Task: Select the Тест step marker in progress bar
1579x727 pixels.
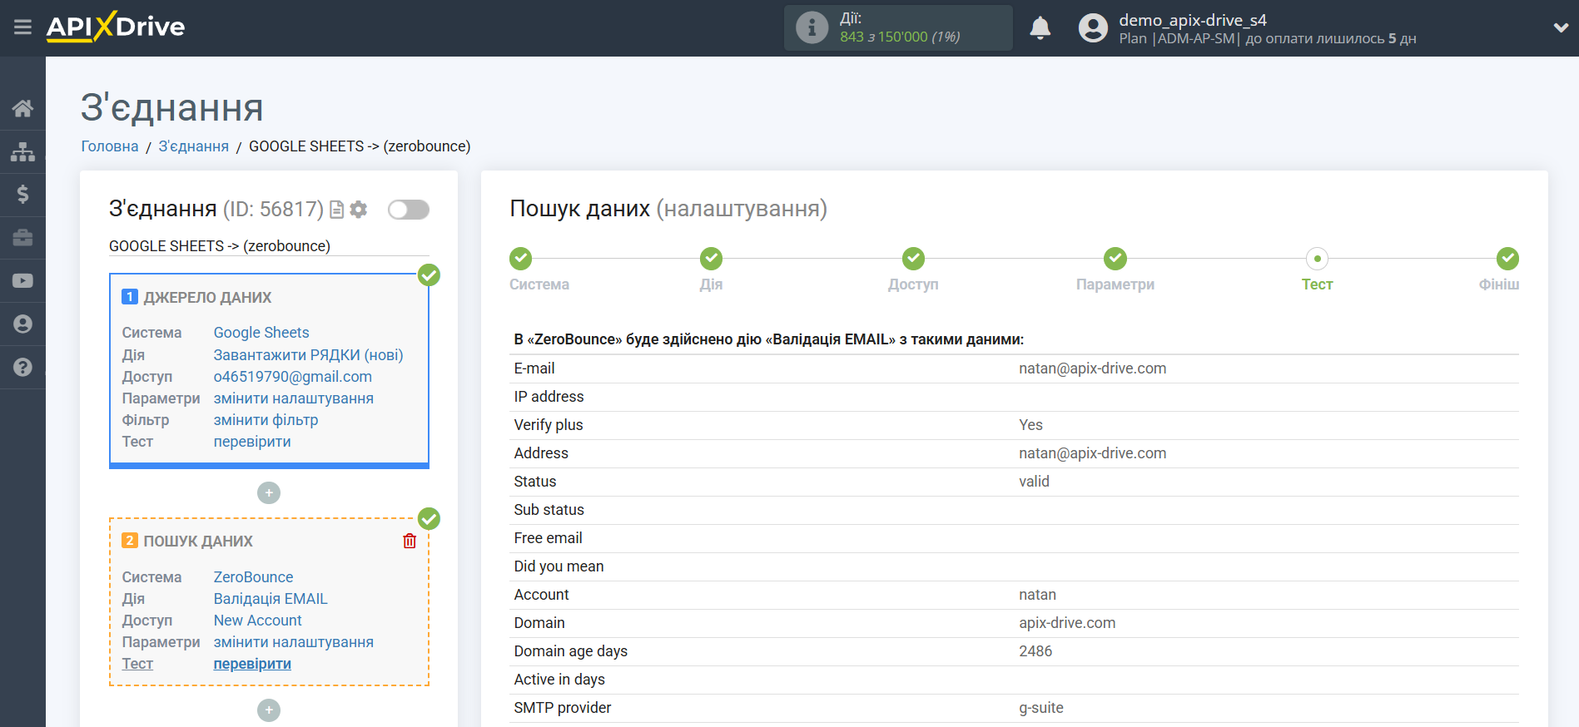Action: pos(1317,260)
